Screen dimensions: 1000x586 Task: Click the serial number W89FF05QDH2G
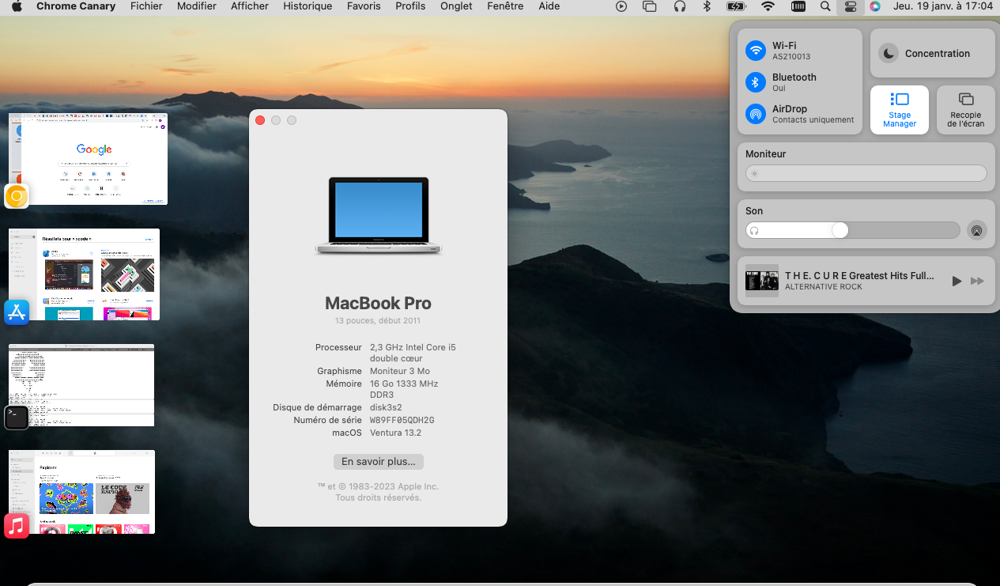pos(402,420)
